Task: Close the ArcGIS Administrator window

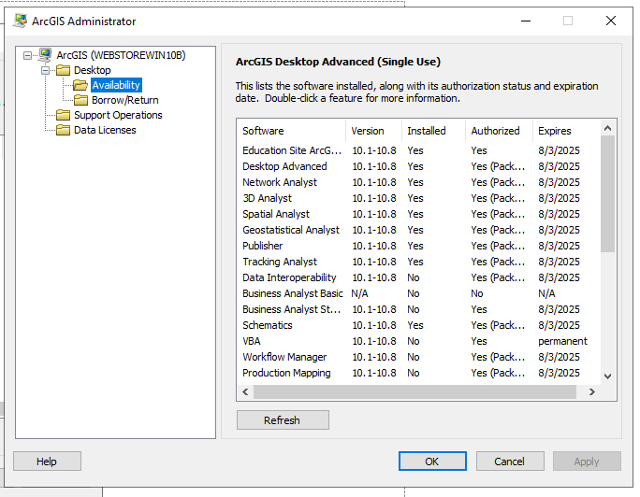Action: pos(611,21)
